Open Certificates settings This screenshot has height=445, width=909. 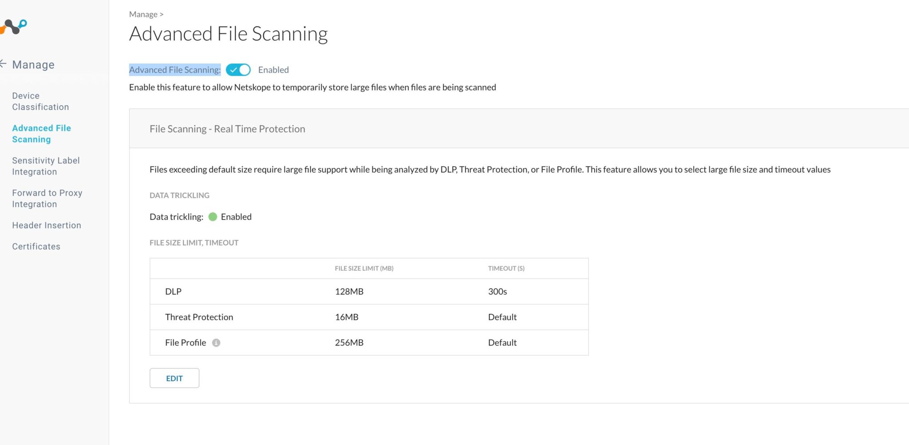[36, 246]
